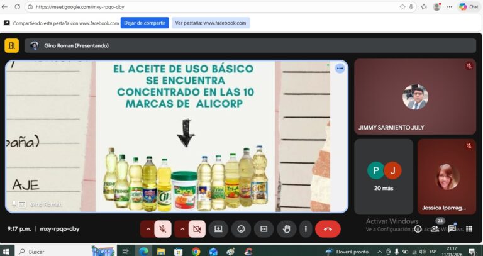Click ESP keyboard language indicator
This screenshot has height=256, width=483.
pyautogui.click(x=433, y=252)
